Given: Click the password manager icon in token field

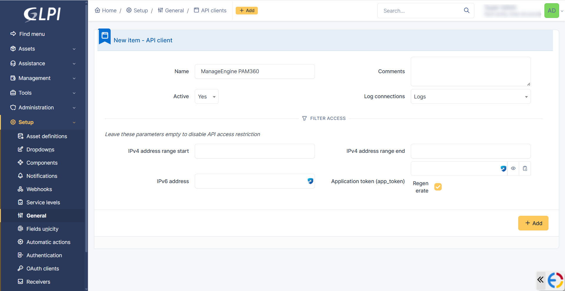Looking at the screenshot, I should point(503,168).
